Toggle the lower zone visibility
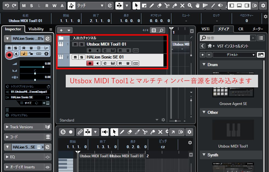 point(239,6)
